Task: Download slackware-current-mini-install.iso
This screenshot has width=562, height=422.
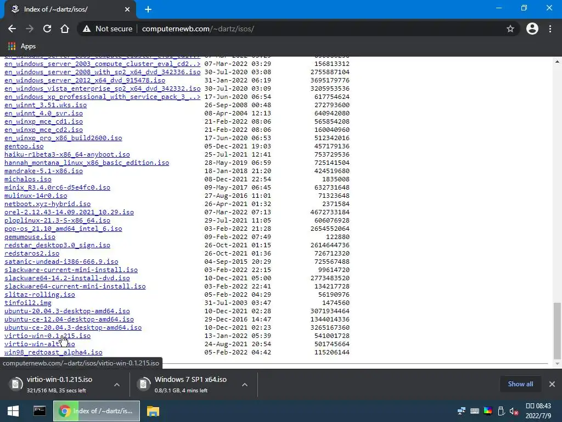Action: click(x=71, y=270)
